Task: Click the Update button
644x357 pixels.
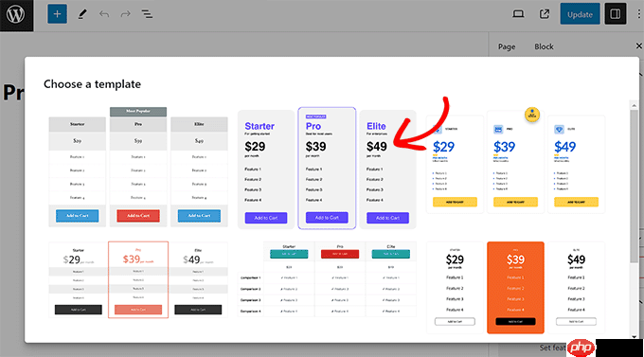Action: (580, 14)
